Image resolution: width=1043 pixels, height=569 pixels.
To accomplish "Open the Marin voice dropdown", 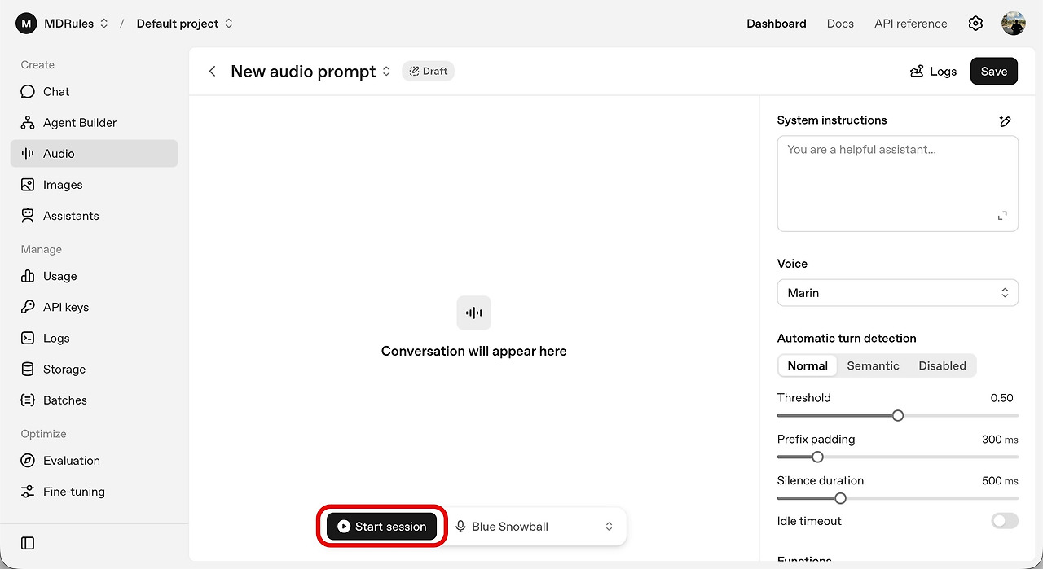I will pos(898,293).
